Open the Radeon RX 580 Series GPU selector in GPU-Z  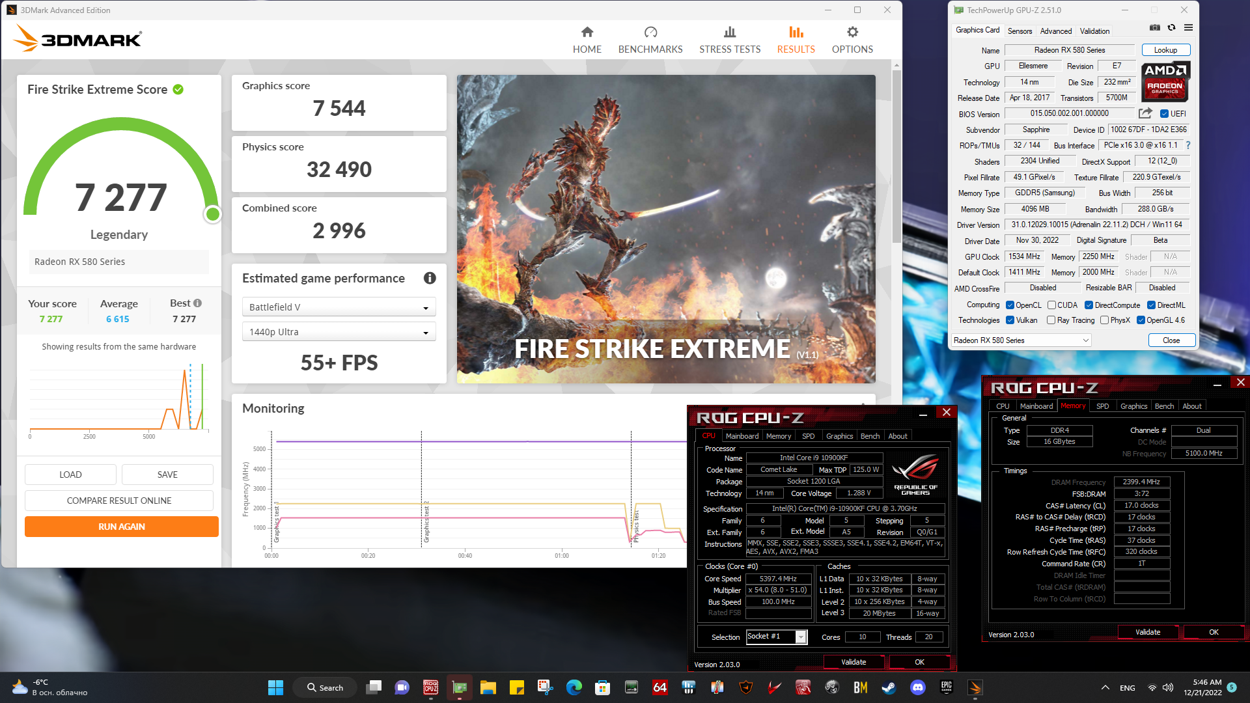(x=1021, y=340)
